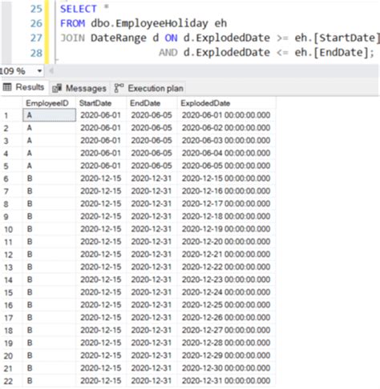Screen dimensions: 380x389
Task: Open the Results tab
Action: pyautogui.click(x=24, y=87)
